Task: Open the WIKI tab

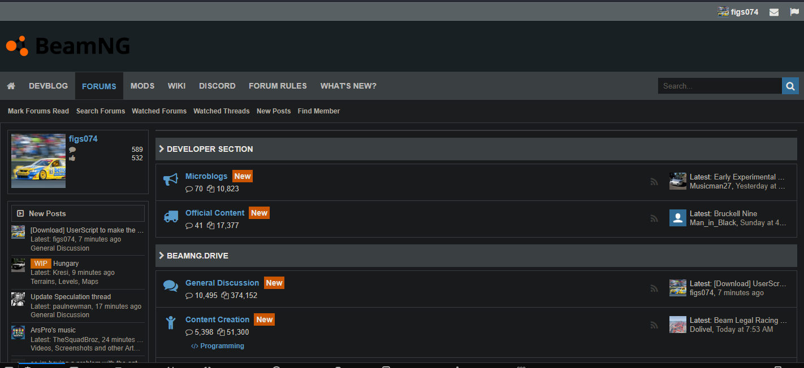Action: coord(177,86)
